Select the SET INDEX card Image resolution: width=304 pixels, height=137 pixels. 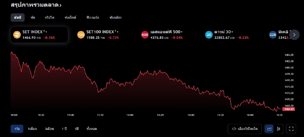point(39,35)
